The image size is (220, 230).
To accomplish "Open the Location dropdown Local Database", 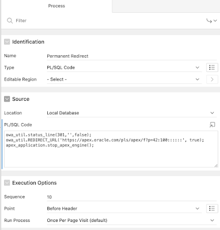I will (132, 113).
